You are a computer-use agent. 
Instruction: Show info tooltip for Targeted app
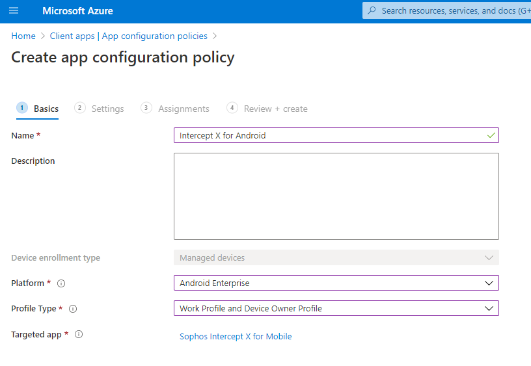coord(79,335)
